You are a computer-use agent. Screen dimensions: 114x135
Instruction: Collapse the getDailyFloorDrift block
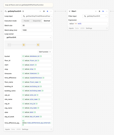(x=40, y=11)
